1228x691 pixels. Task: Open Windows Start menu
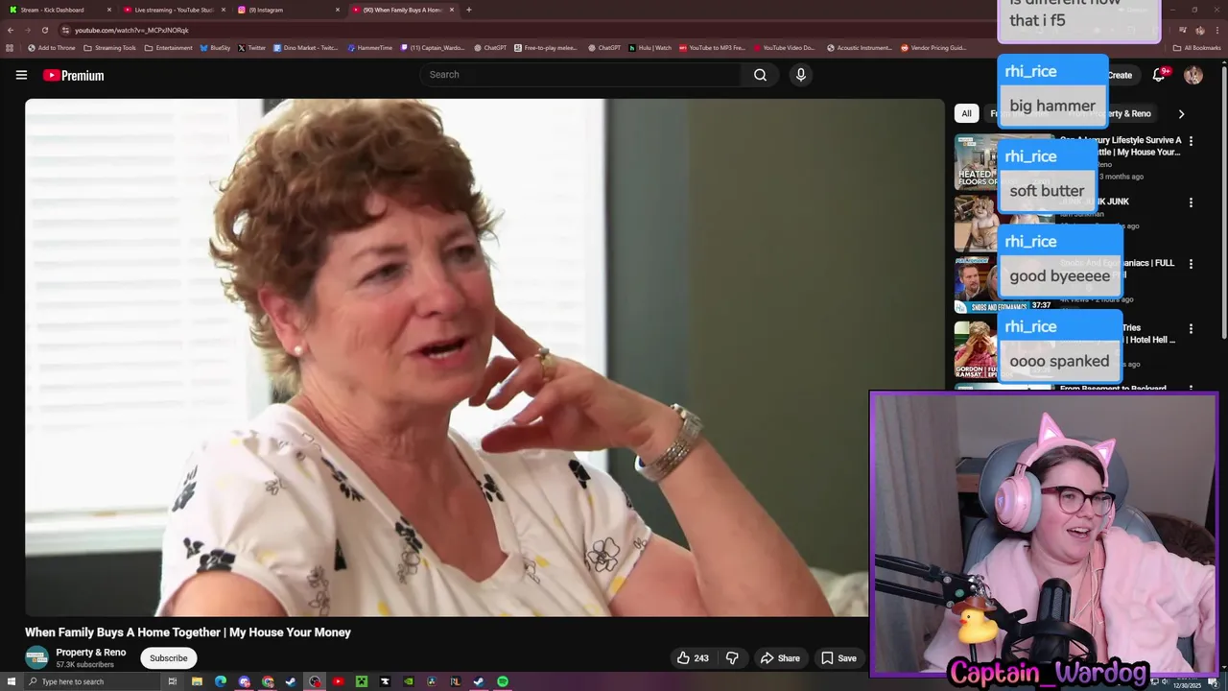11,681
